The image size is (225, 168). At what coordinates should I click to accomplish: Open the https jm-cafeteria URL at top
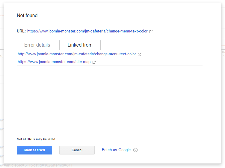pyautogui.click(x=87, y=31)
